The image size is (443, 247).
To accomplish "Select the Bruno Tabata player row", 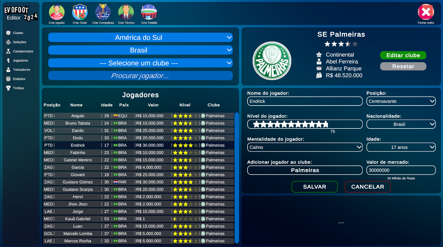I will pos(138,123).
